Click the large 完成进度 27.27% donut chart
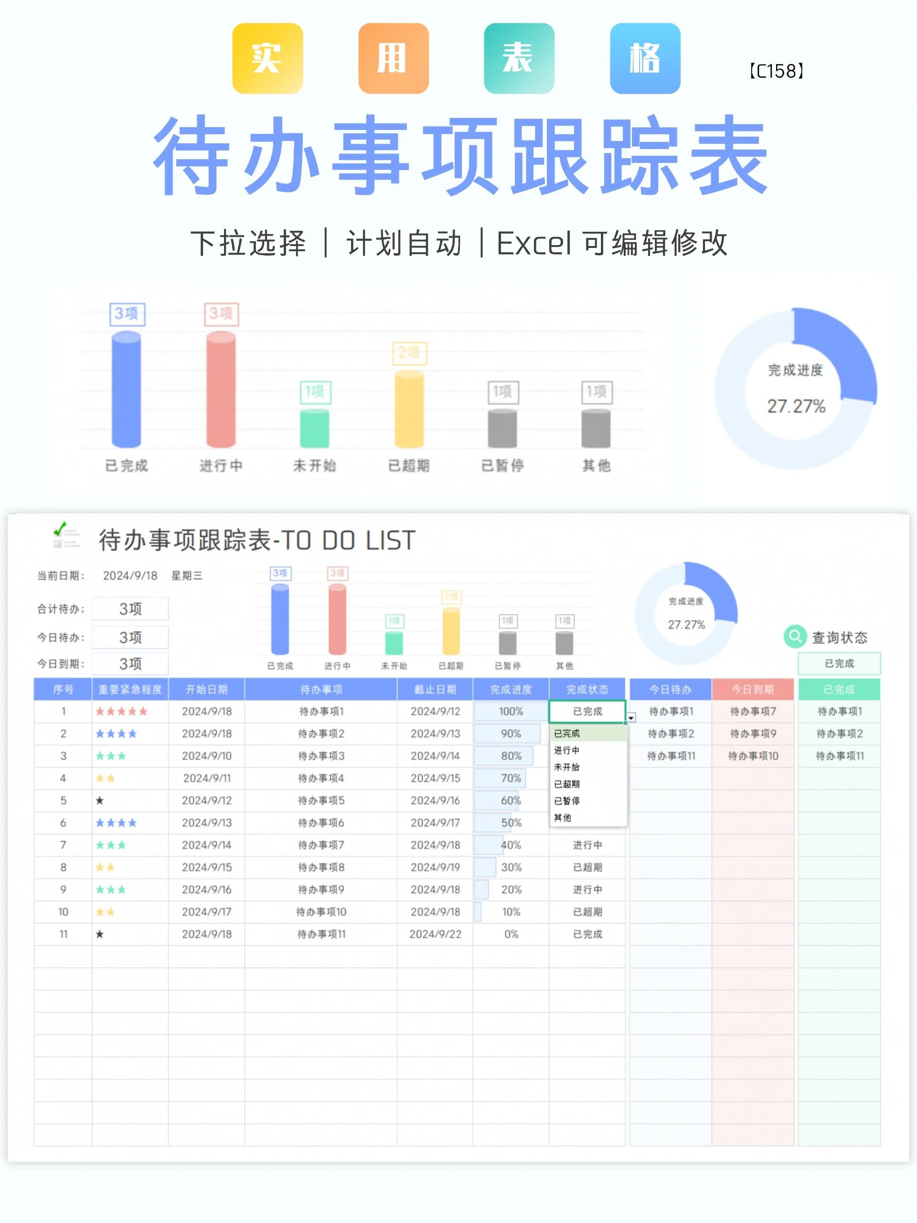 pyautogui.click(x=796, y=389)
